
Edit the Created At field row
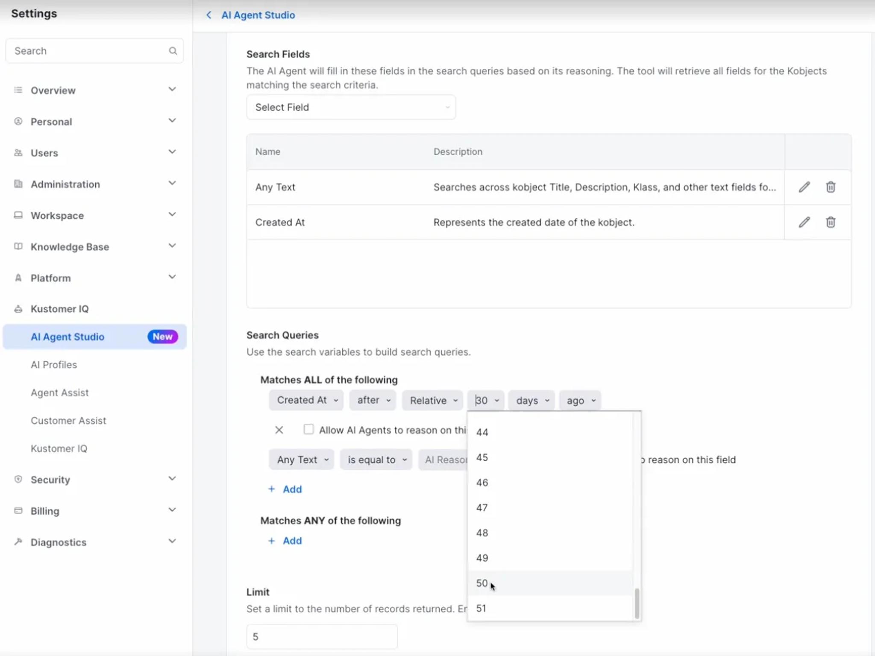tap(804, 222)
